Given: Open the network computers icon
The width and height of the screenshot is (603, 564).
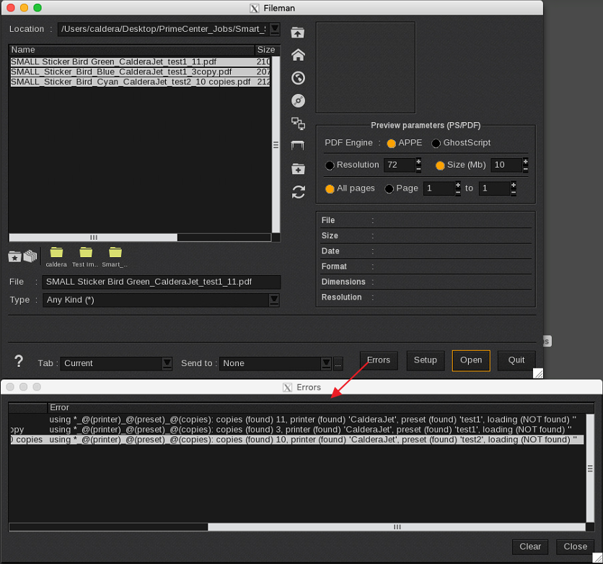Looking at the screenshot, I should pyautogui.click(x=298, y=123).
